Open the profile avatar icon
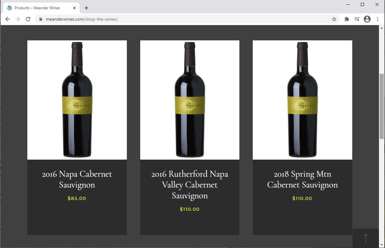 click(367, 19)
